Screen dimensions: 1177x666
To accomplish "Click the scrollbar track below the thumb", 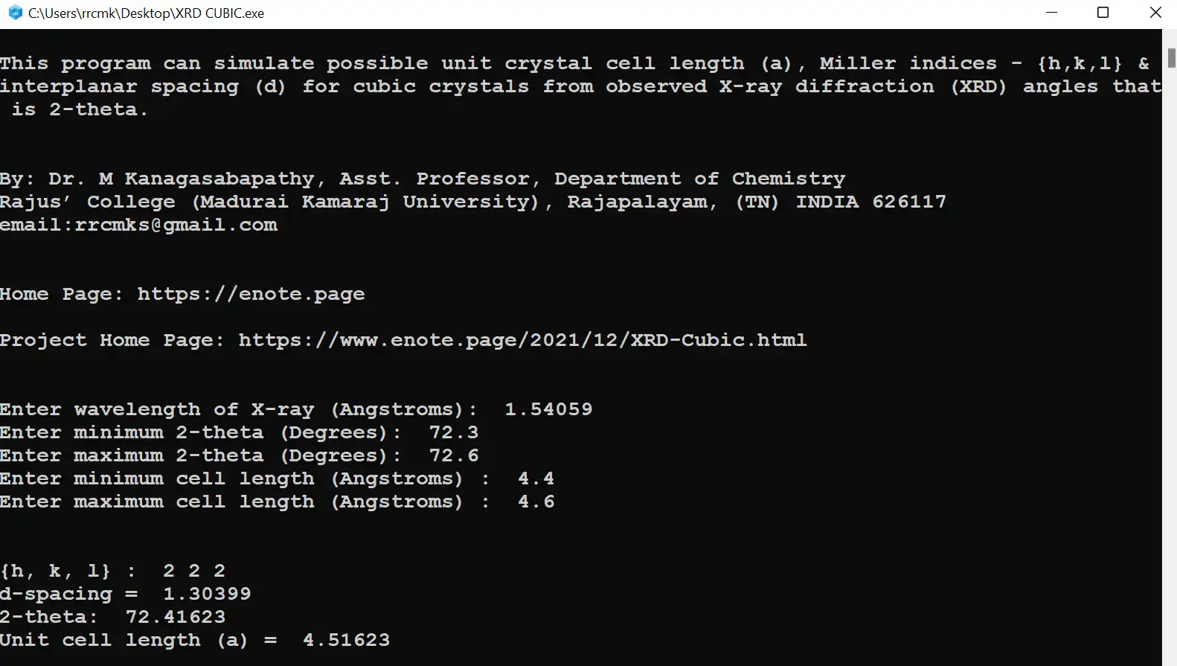I will point(1170,372).
